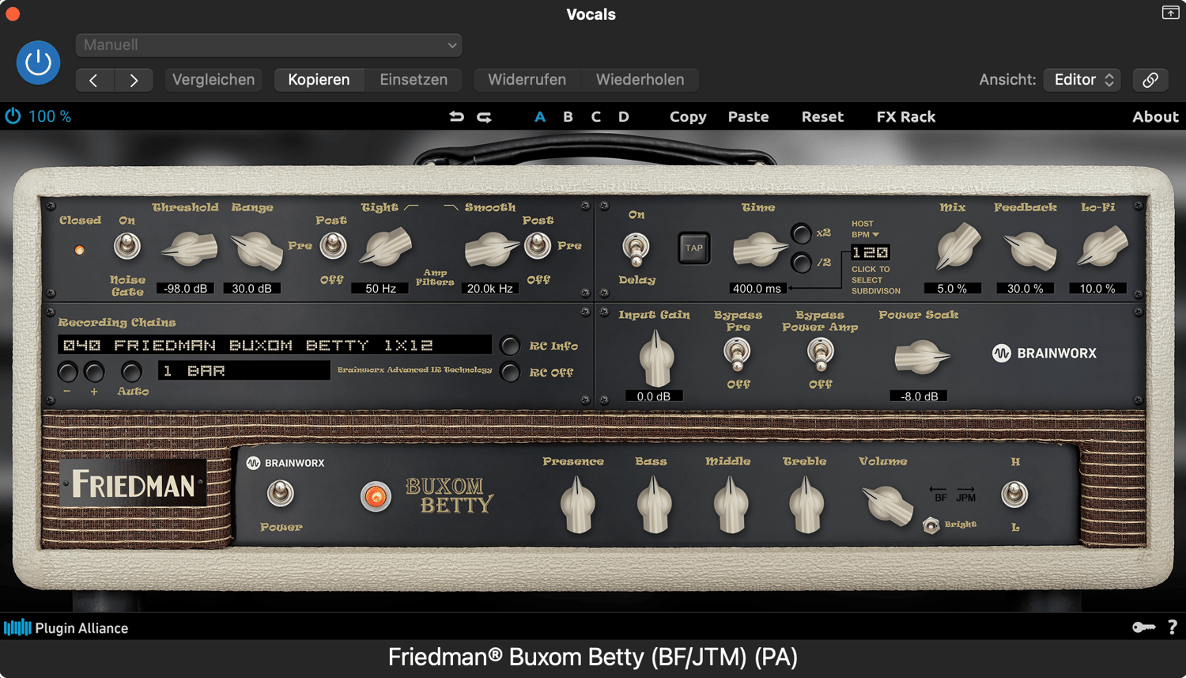This screenshot has height=678, width=1186.
Task: Click the 400.0 ms delay time field
Action: click(757, 289)
